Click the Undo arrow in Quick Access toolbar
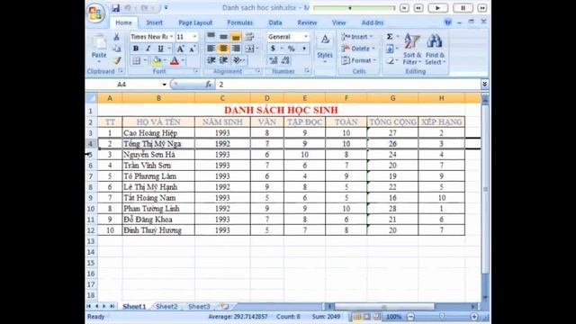This screenshot has height=324, width=576. [128, 8]
